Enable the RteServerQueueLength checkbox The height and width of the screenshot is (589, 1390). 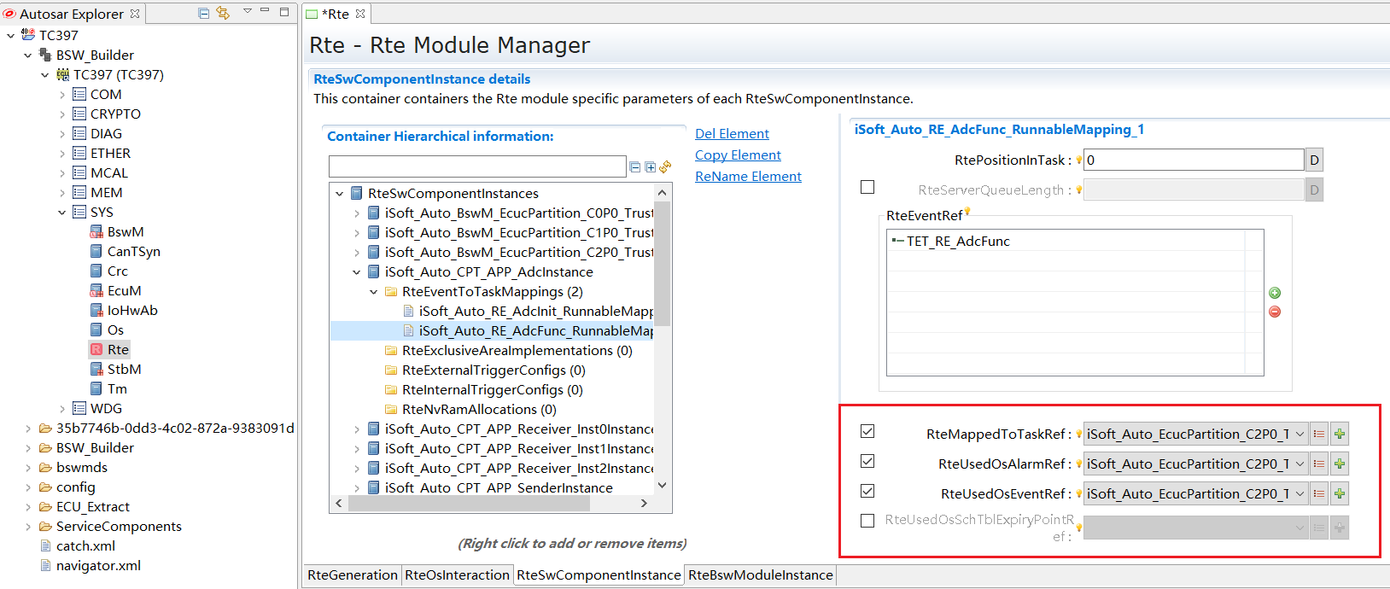(x=867, y=187)
